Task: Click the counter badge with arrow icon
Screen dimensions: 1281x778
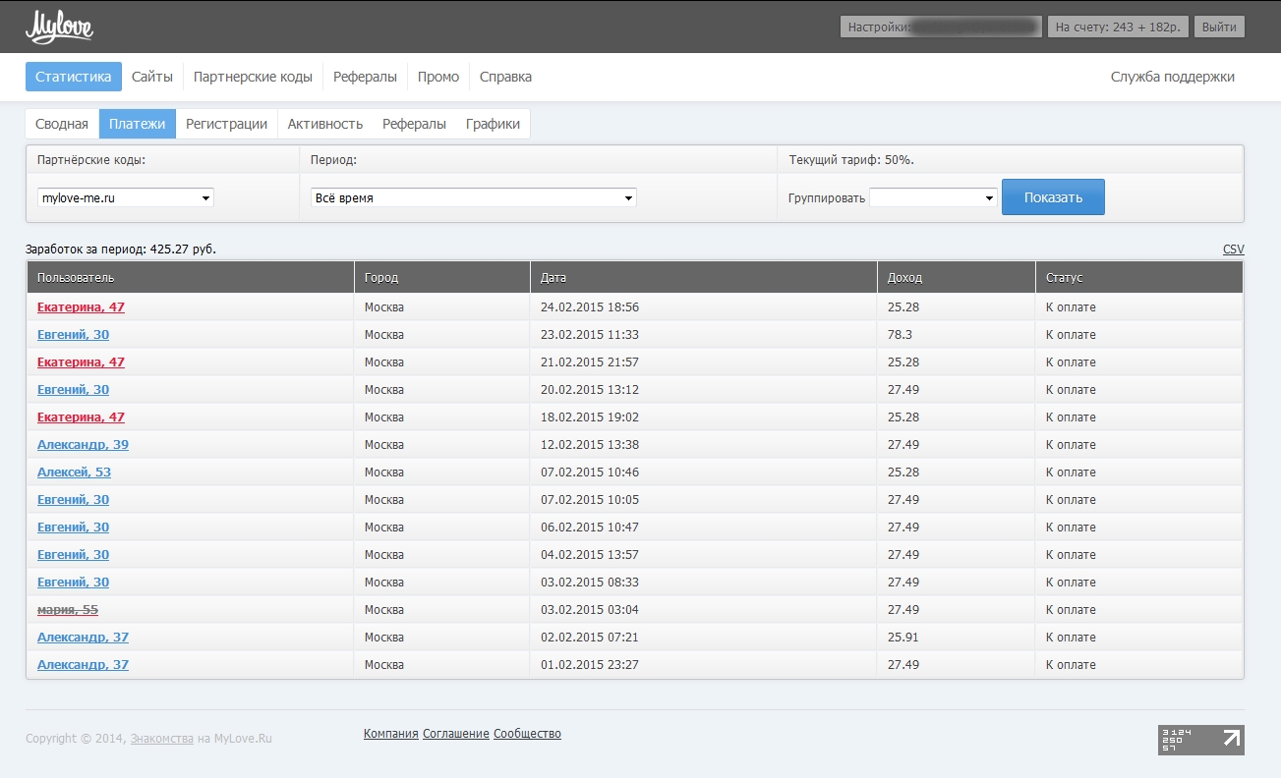Action: pyautogui.click(x=1200, y=740)
